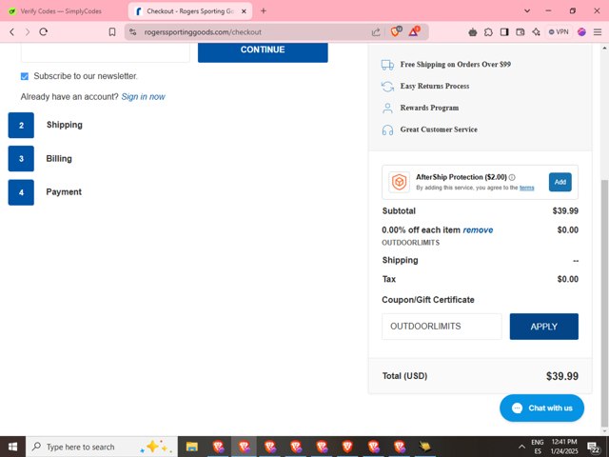
Task: Add AfterShip Protection to order
Action: point(560,182)
